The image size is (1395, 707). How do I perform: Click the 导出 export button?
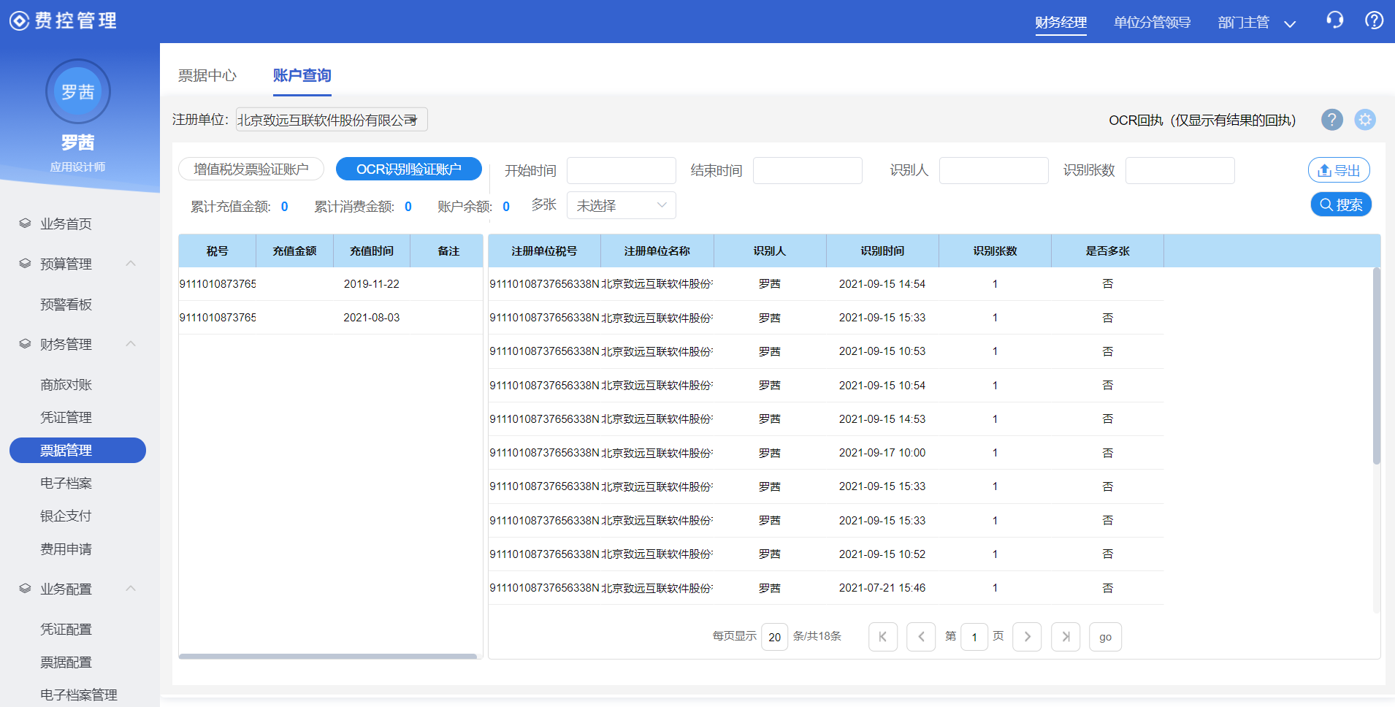click(x=1339, y=170)
